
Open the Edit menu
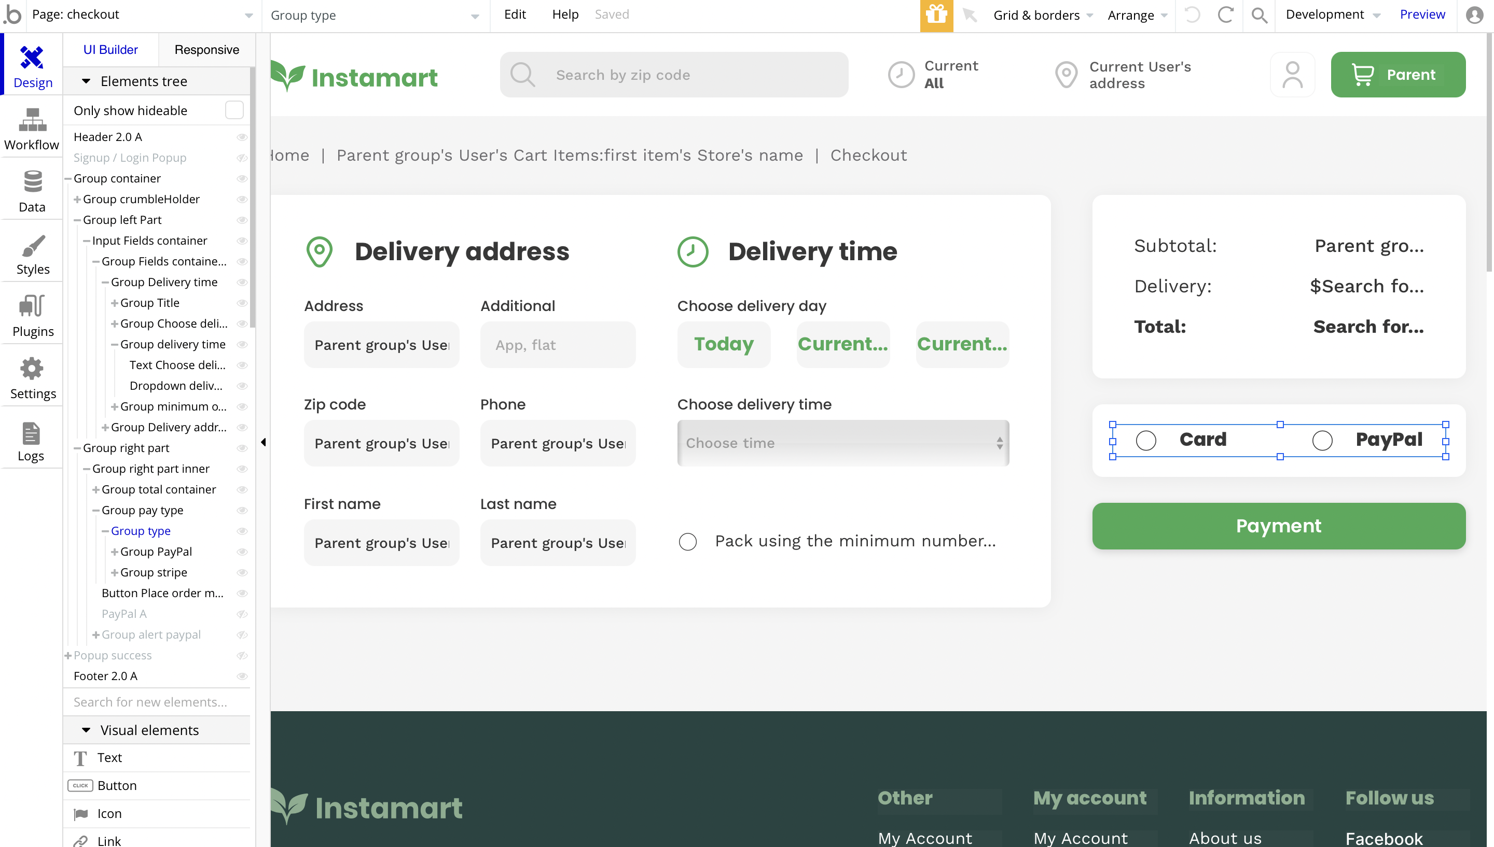coord(515,15)
